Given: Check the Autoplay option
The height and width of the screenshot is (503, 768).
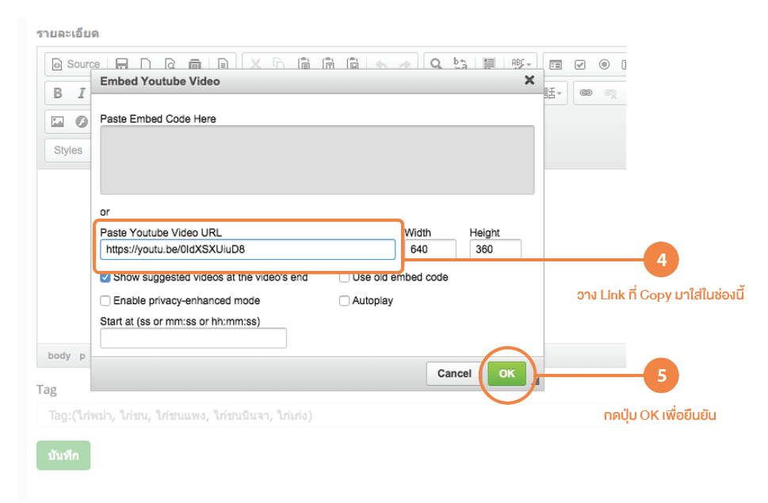Looking at the screenshot, I should [x=345, y=301].
